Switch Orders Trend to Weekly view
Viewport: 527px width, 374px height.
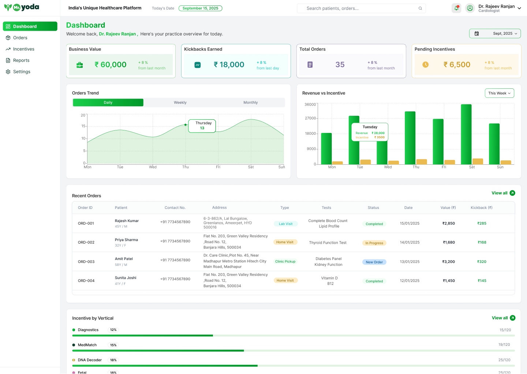180,103
